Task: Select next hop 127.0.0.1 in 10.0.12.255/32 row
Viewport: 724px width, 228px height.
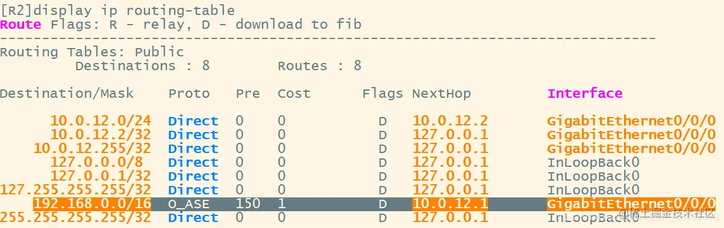Action: pyautogui.click(x=450, y=149)
